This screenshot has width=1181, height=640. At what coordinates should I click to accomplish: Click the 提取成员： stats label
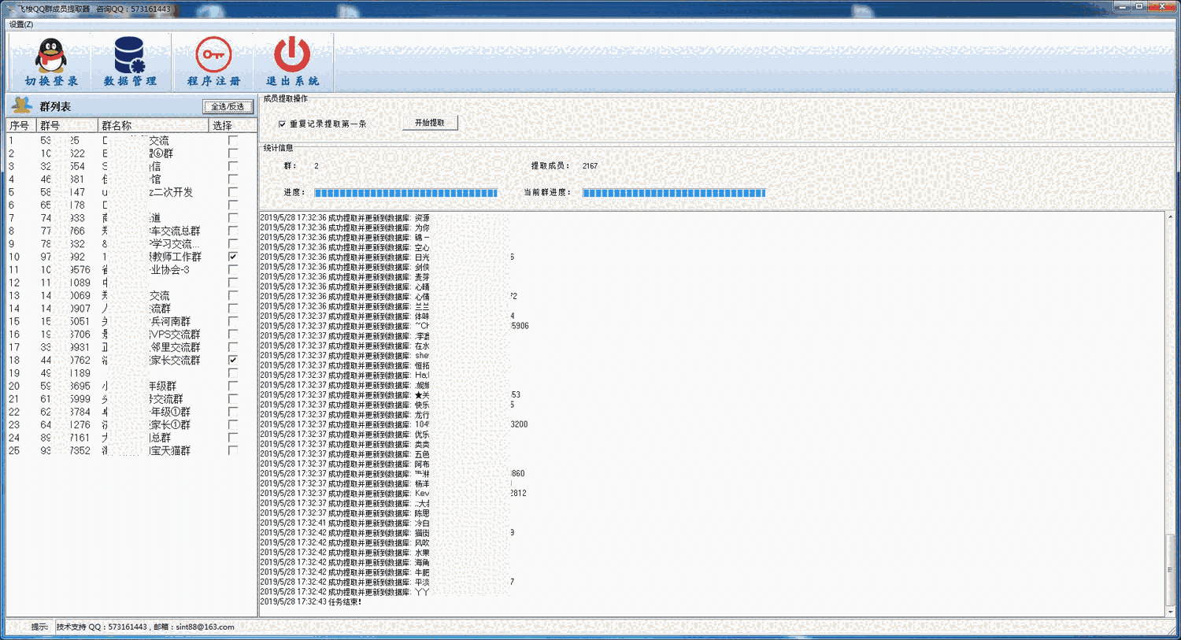coord(550,166)
